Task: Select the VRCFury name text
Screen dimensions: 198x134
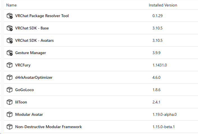Action: point(23,65)
